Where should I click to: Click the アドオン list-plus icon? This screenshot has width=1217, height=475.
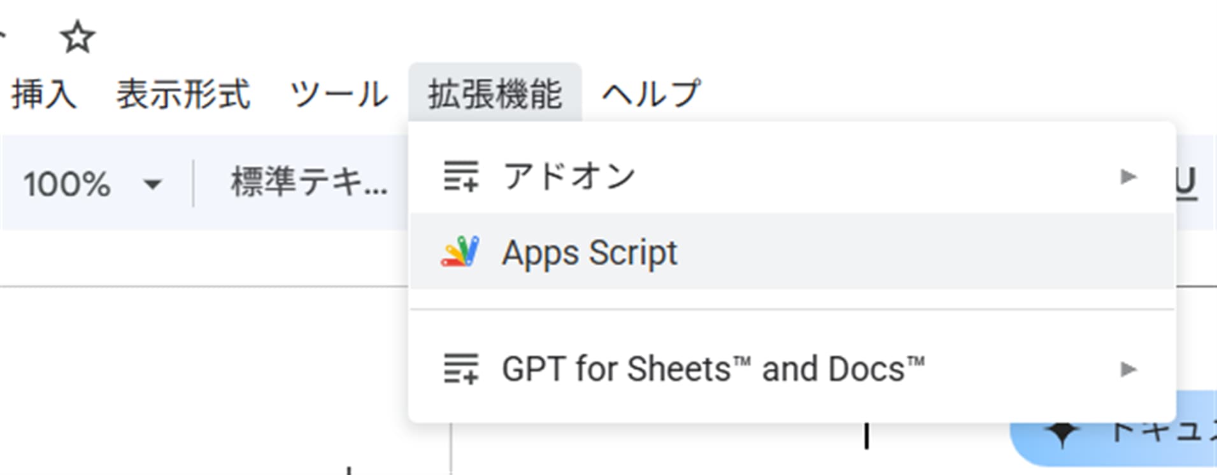[x=460, y=176]
